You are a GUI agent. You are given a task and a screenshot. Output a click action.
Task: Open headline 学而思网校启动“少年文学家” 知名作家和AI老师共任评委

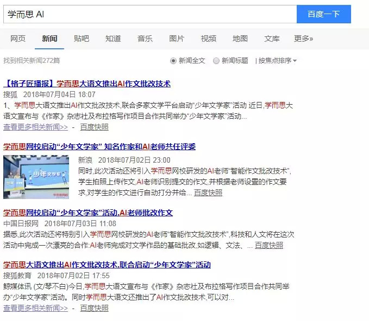click(99, 146)
